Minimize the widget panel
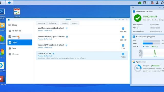 click(160, 8)
